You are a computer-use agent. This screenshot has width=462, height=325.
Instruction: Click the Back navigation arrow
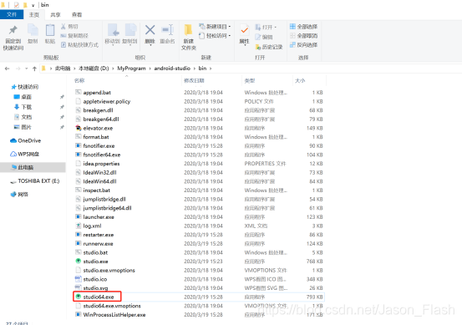tap(7, 69)
